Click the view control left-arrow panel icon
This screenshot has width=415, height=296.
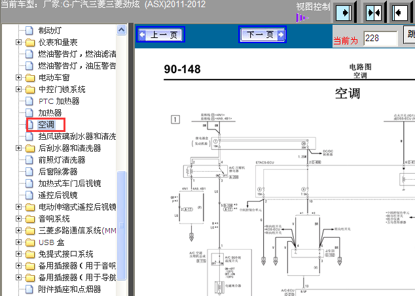click(x=399, y=12)
